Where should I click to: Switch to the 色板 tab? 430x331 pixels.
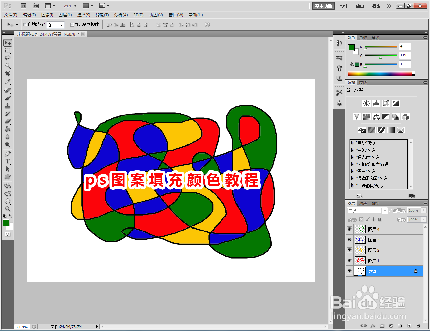(x=363, y=38)
